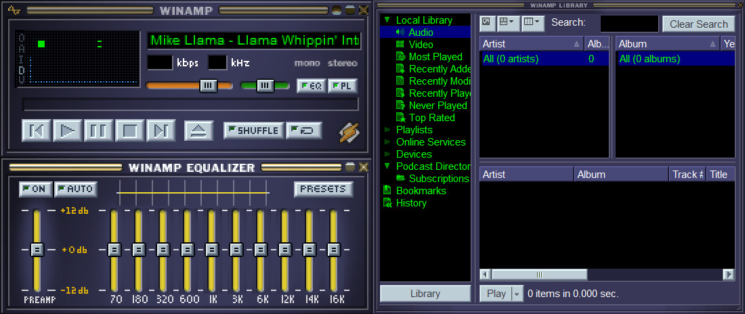Image resolution: width=745 pixels, height=314 pixels.
Task: Click the Recently Added icon
Action: point(400,69)
